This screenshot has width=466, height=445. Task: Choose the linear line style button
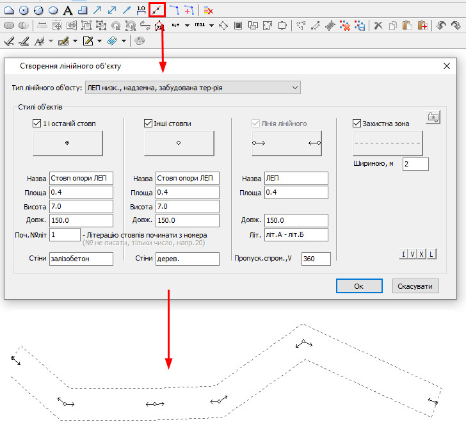[x=287, y=143]
